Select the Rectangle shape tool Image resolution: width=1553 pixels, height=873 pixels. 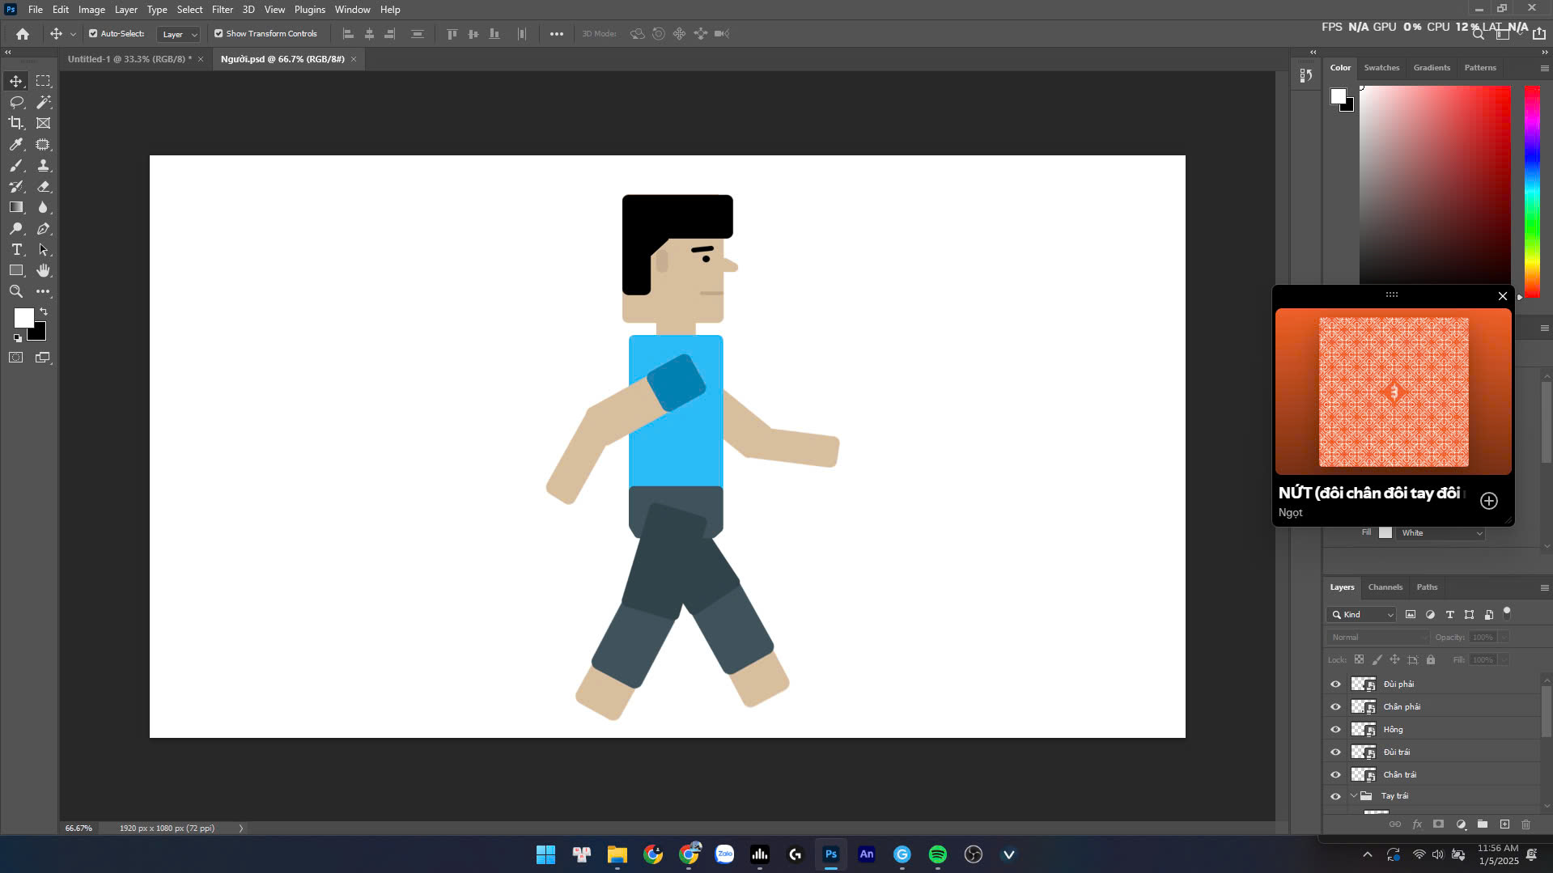coord(16,270)
